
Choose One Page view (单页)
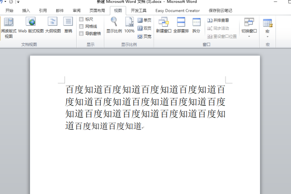pos(145,20)
